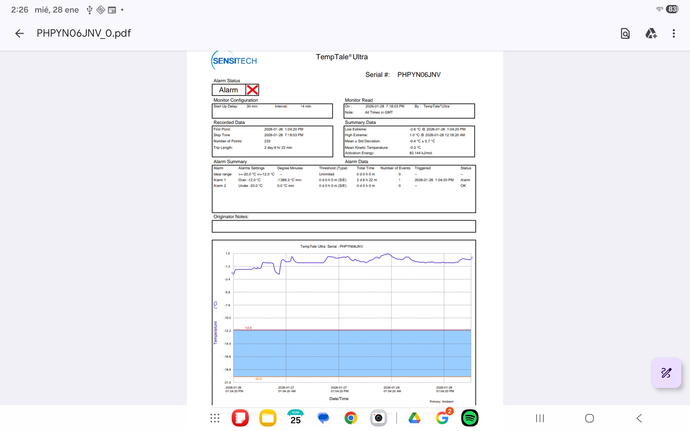Open Google Drive from taskbar
Image resolution: width=690 pixels, height=431 pixels.
(414, 418)
